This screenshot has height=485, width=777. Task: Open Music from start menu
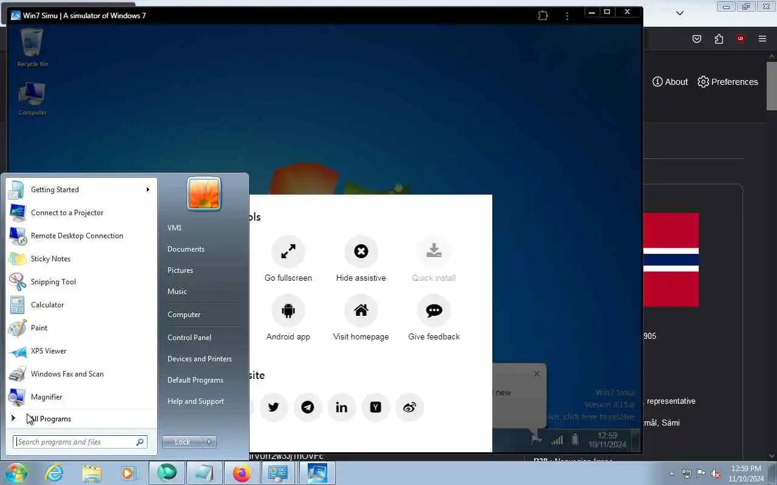click(177, 292)
